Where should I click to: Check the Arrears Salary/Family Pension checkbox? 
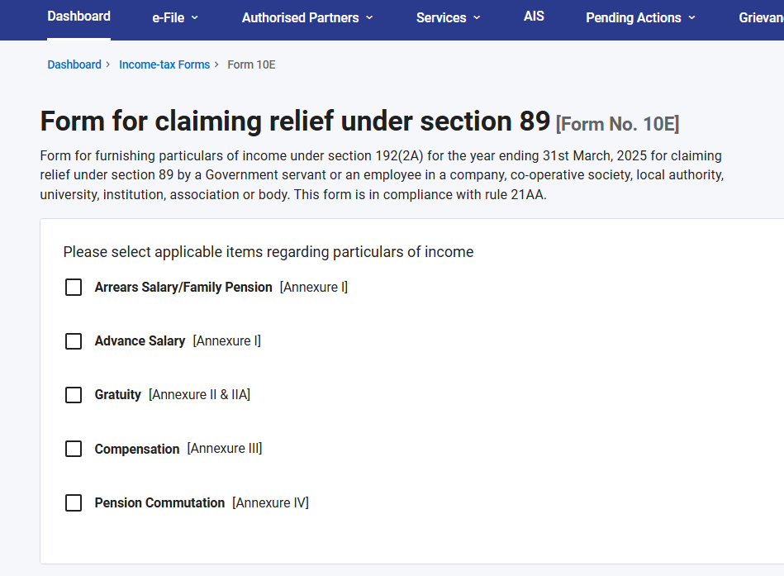pos(73,287)
